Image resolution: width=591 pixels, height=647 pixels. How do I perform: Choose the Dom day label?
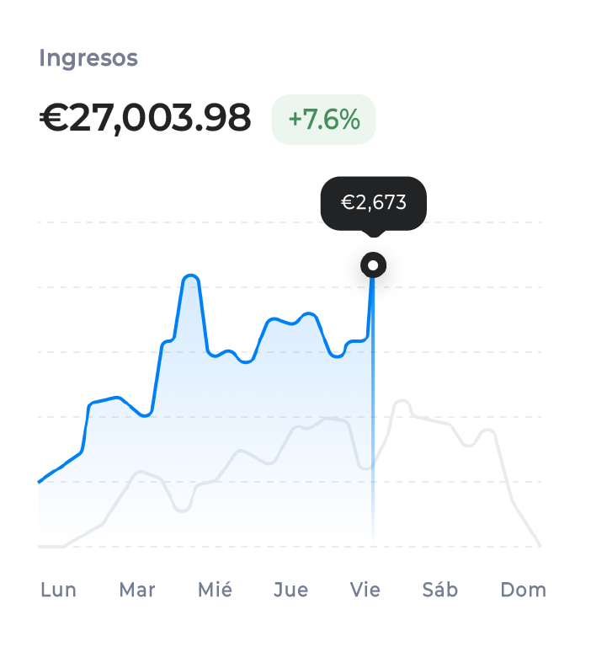tap(523, 590)
